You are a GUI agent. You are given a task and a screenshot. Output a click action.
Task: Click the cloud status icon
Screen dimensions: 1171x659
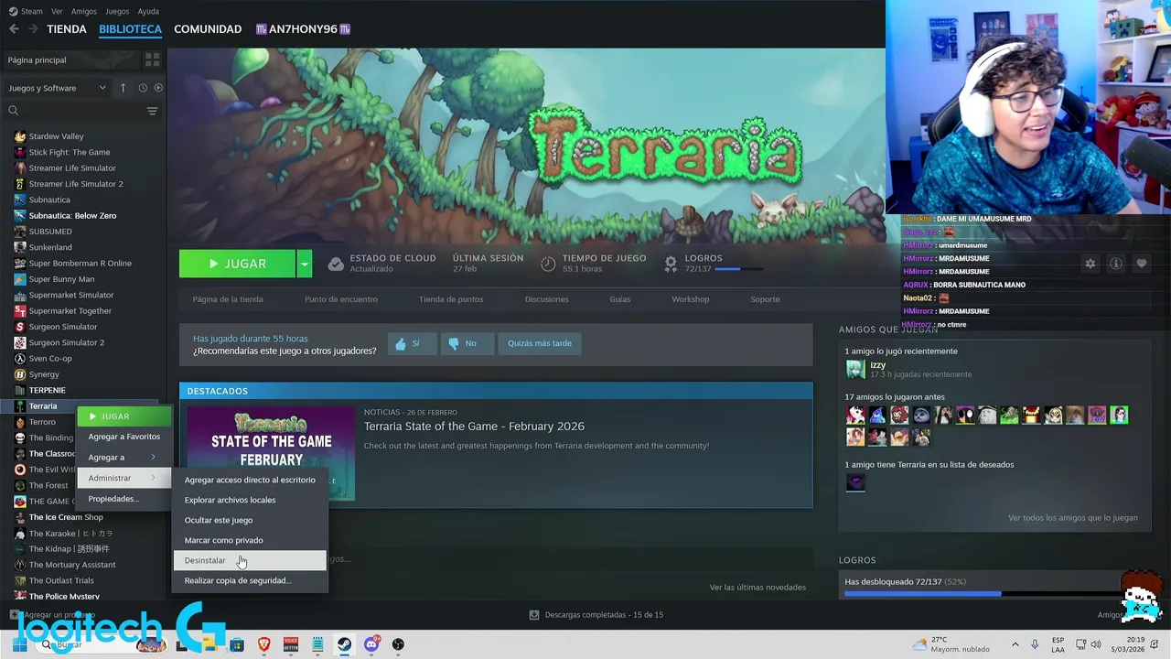coord(336,264)
